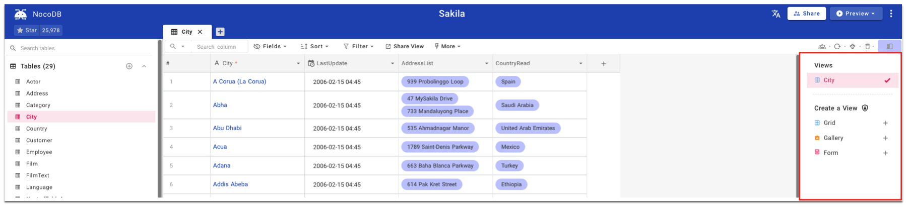Click plus icon beside Form
The height and width of the screenshot is (207, 906).
click(885, 153)
